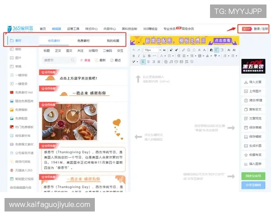Open 模板 in the left sidebar
The width and height of the screenshot is (271, 216).
click(16, 49)
